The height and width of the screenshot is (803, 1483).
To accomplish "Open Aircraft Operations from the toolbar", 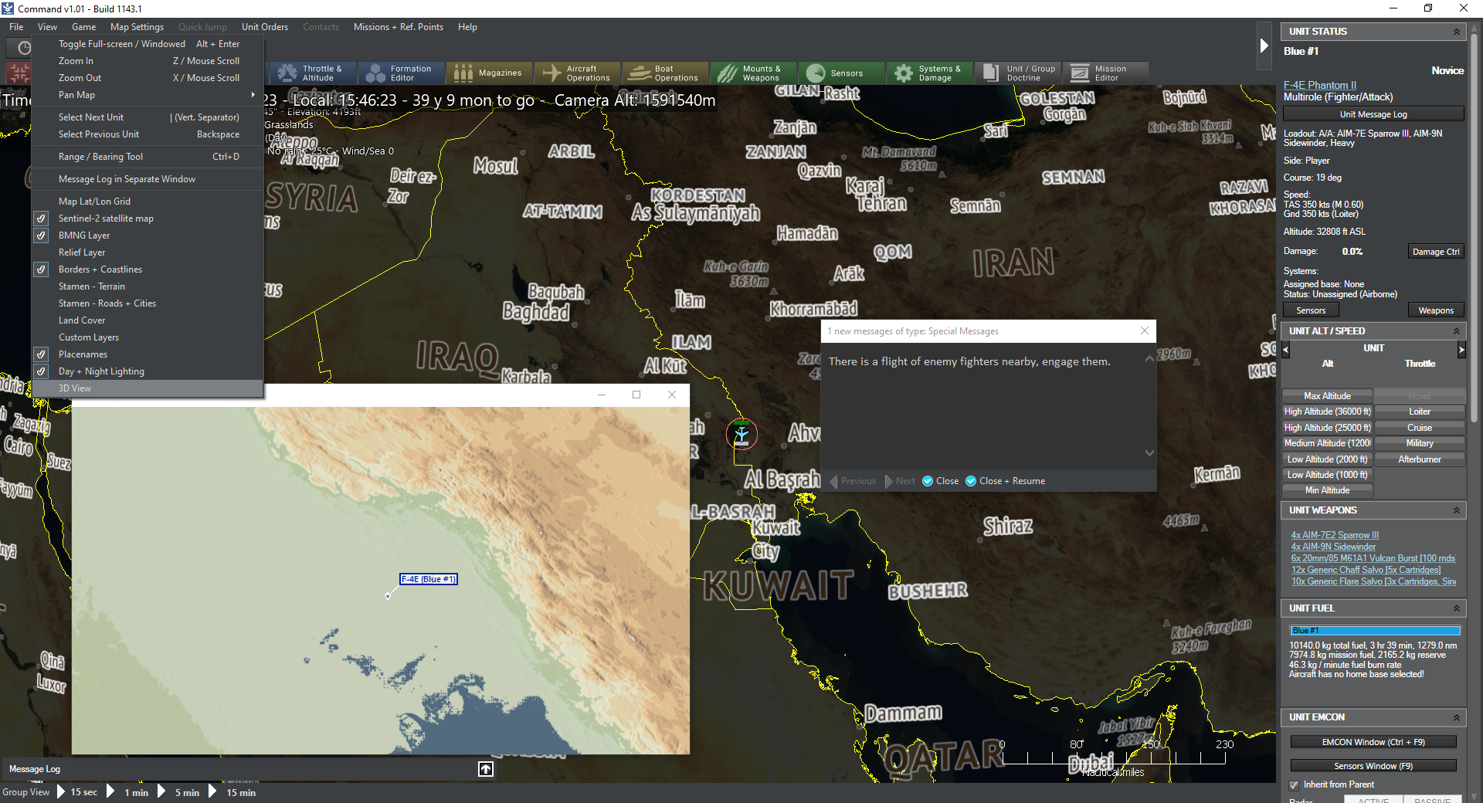I will click(x=577, y=73).
